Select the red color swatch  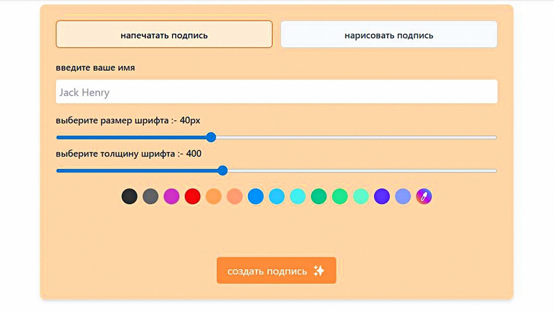193,196
